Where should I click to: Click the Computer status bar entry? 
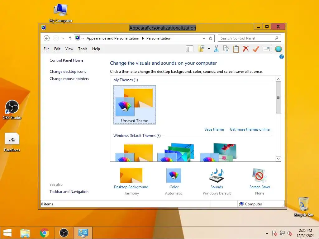[x=251, y=204]
